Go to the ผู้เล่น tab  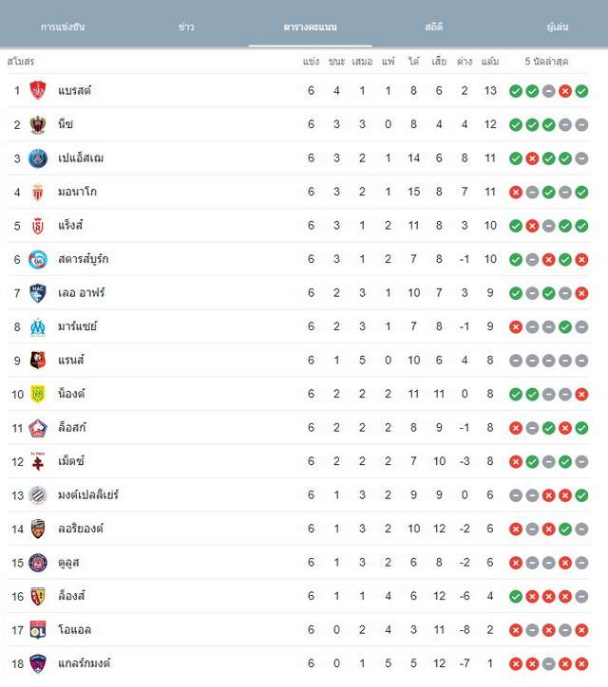coord(558,27)
